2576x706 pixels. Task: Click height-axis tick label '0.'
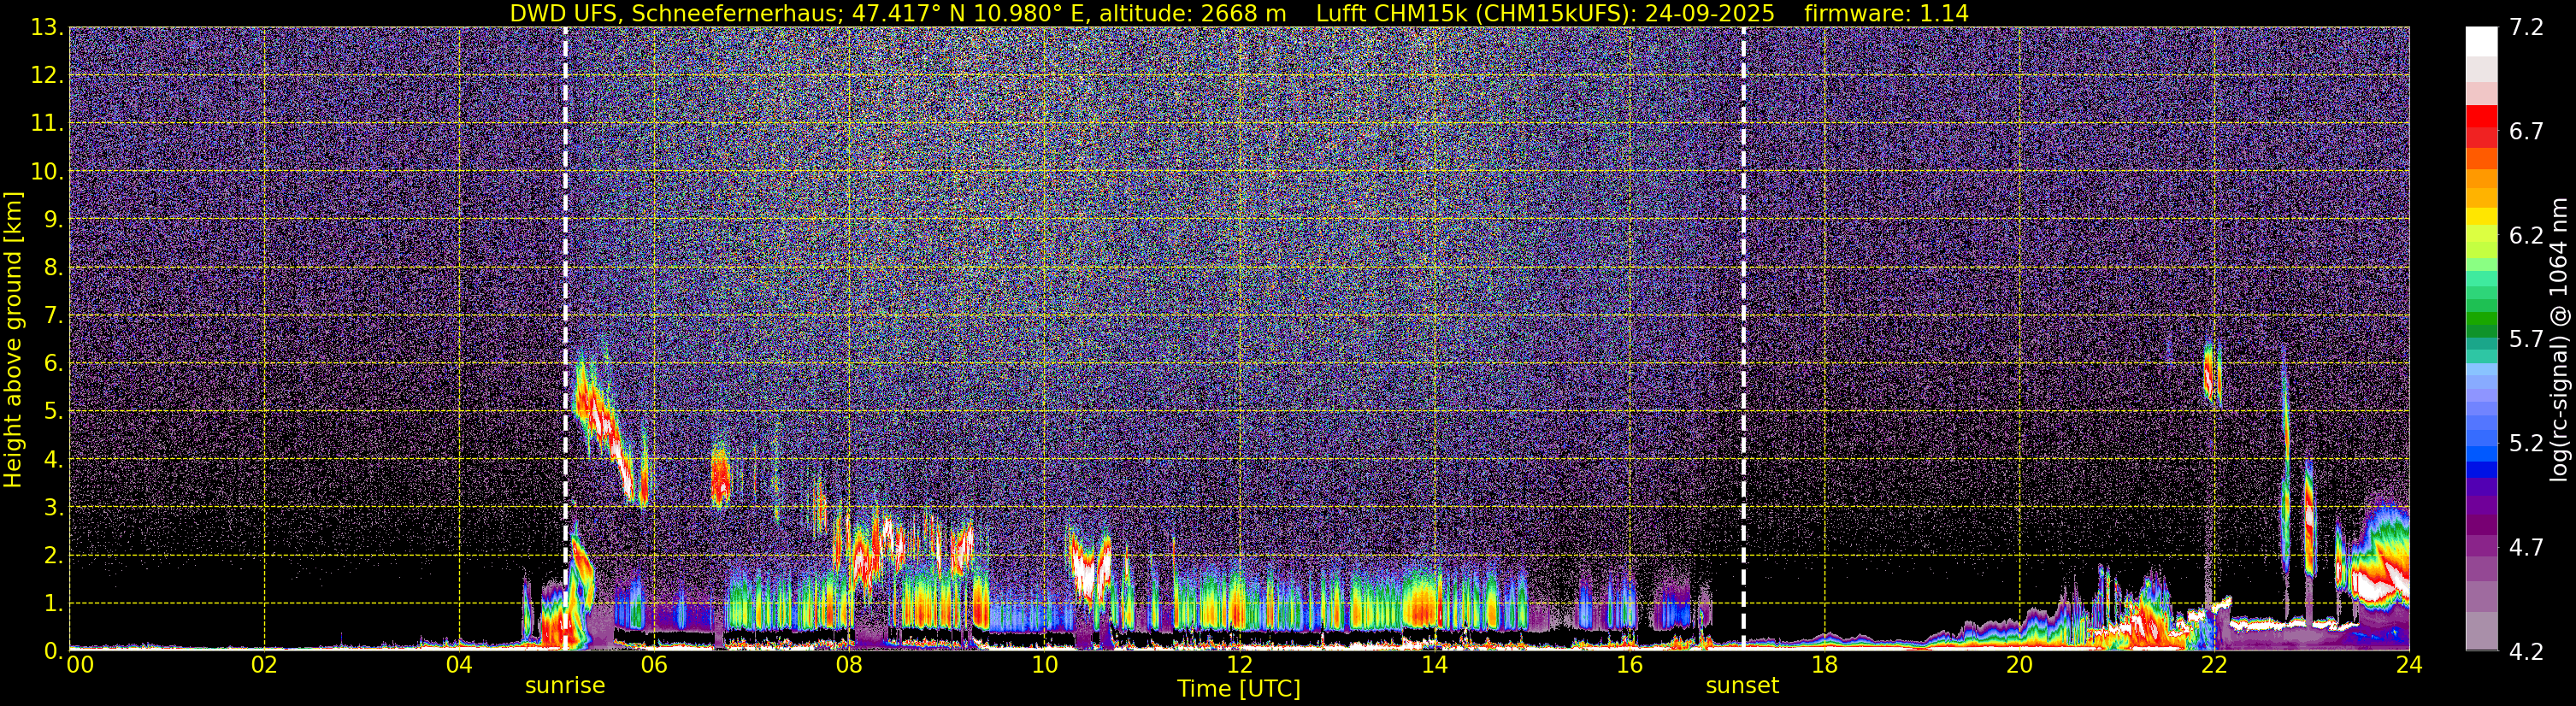click(53, 651)
